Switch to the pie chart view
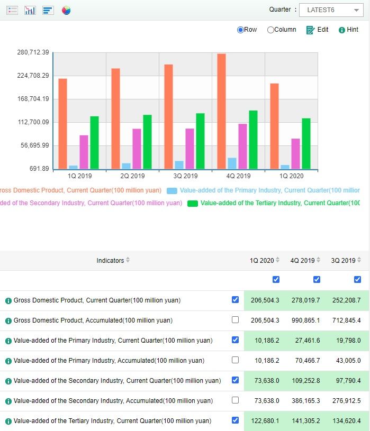This screenshot has height=431, width=370. pos(66,10)
